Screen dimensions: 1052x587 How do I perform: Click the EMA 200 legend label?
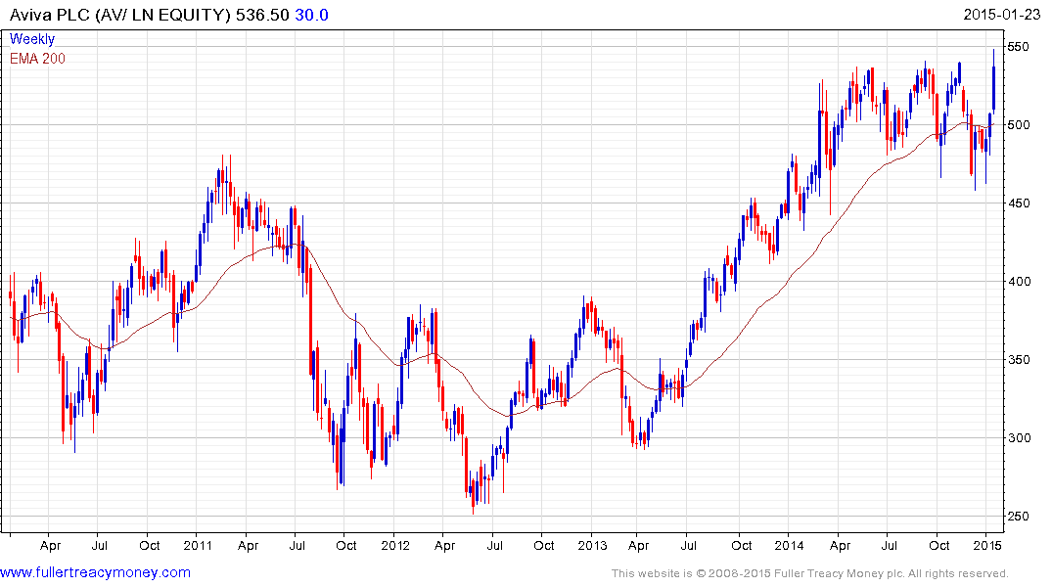pos(37,59)
